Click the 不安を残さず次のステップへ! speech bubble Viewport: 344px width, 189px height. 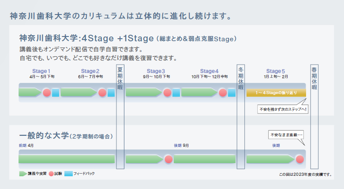[283, 109]
